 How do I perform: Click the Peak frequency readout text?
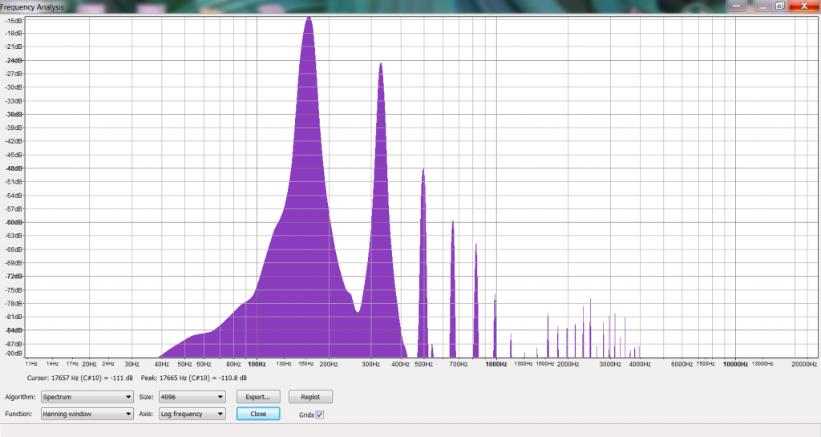(193, 378)
